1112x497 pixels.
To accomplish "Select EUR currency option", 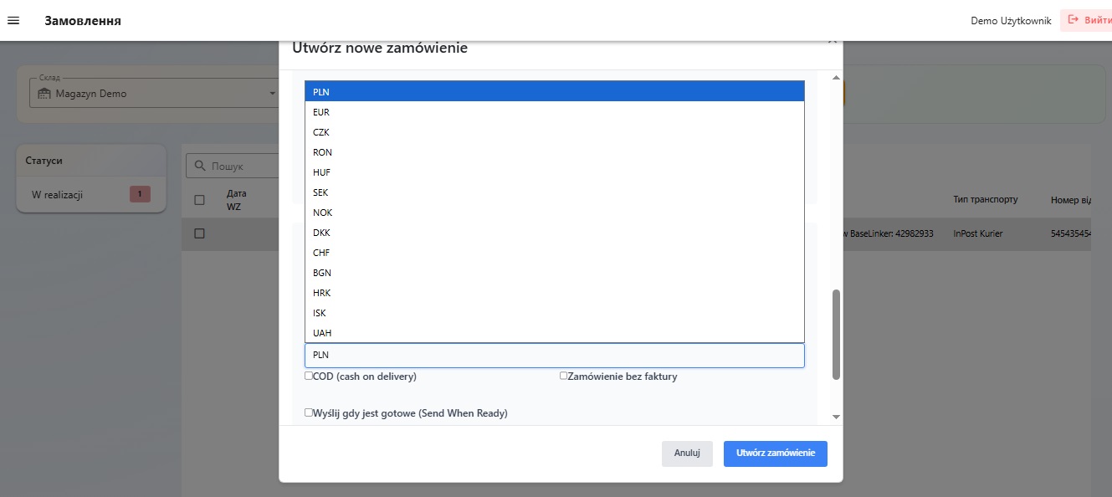I will point(555,111).
